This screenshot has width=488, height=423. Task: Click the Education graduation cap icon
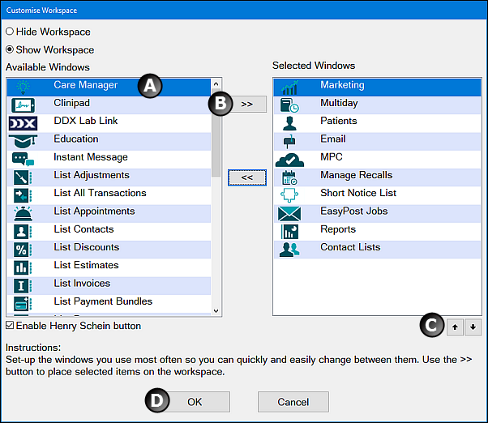point(23,142)
